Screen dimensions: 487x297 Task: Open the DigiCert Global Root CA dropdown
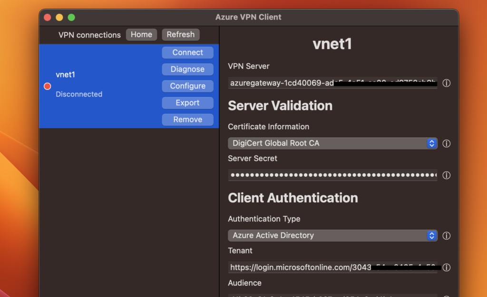click(332, 144)
